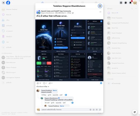The width and height of the screenshot is (140, 116).
Task: Open Noppron Khamkhotsoon's reply author name
Action: point(51,98)
